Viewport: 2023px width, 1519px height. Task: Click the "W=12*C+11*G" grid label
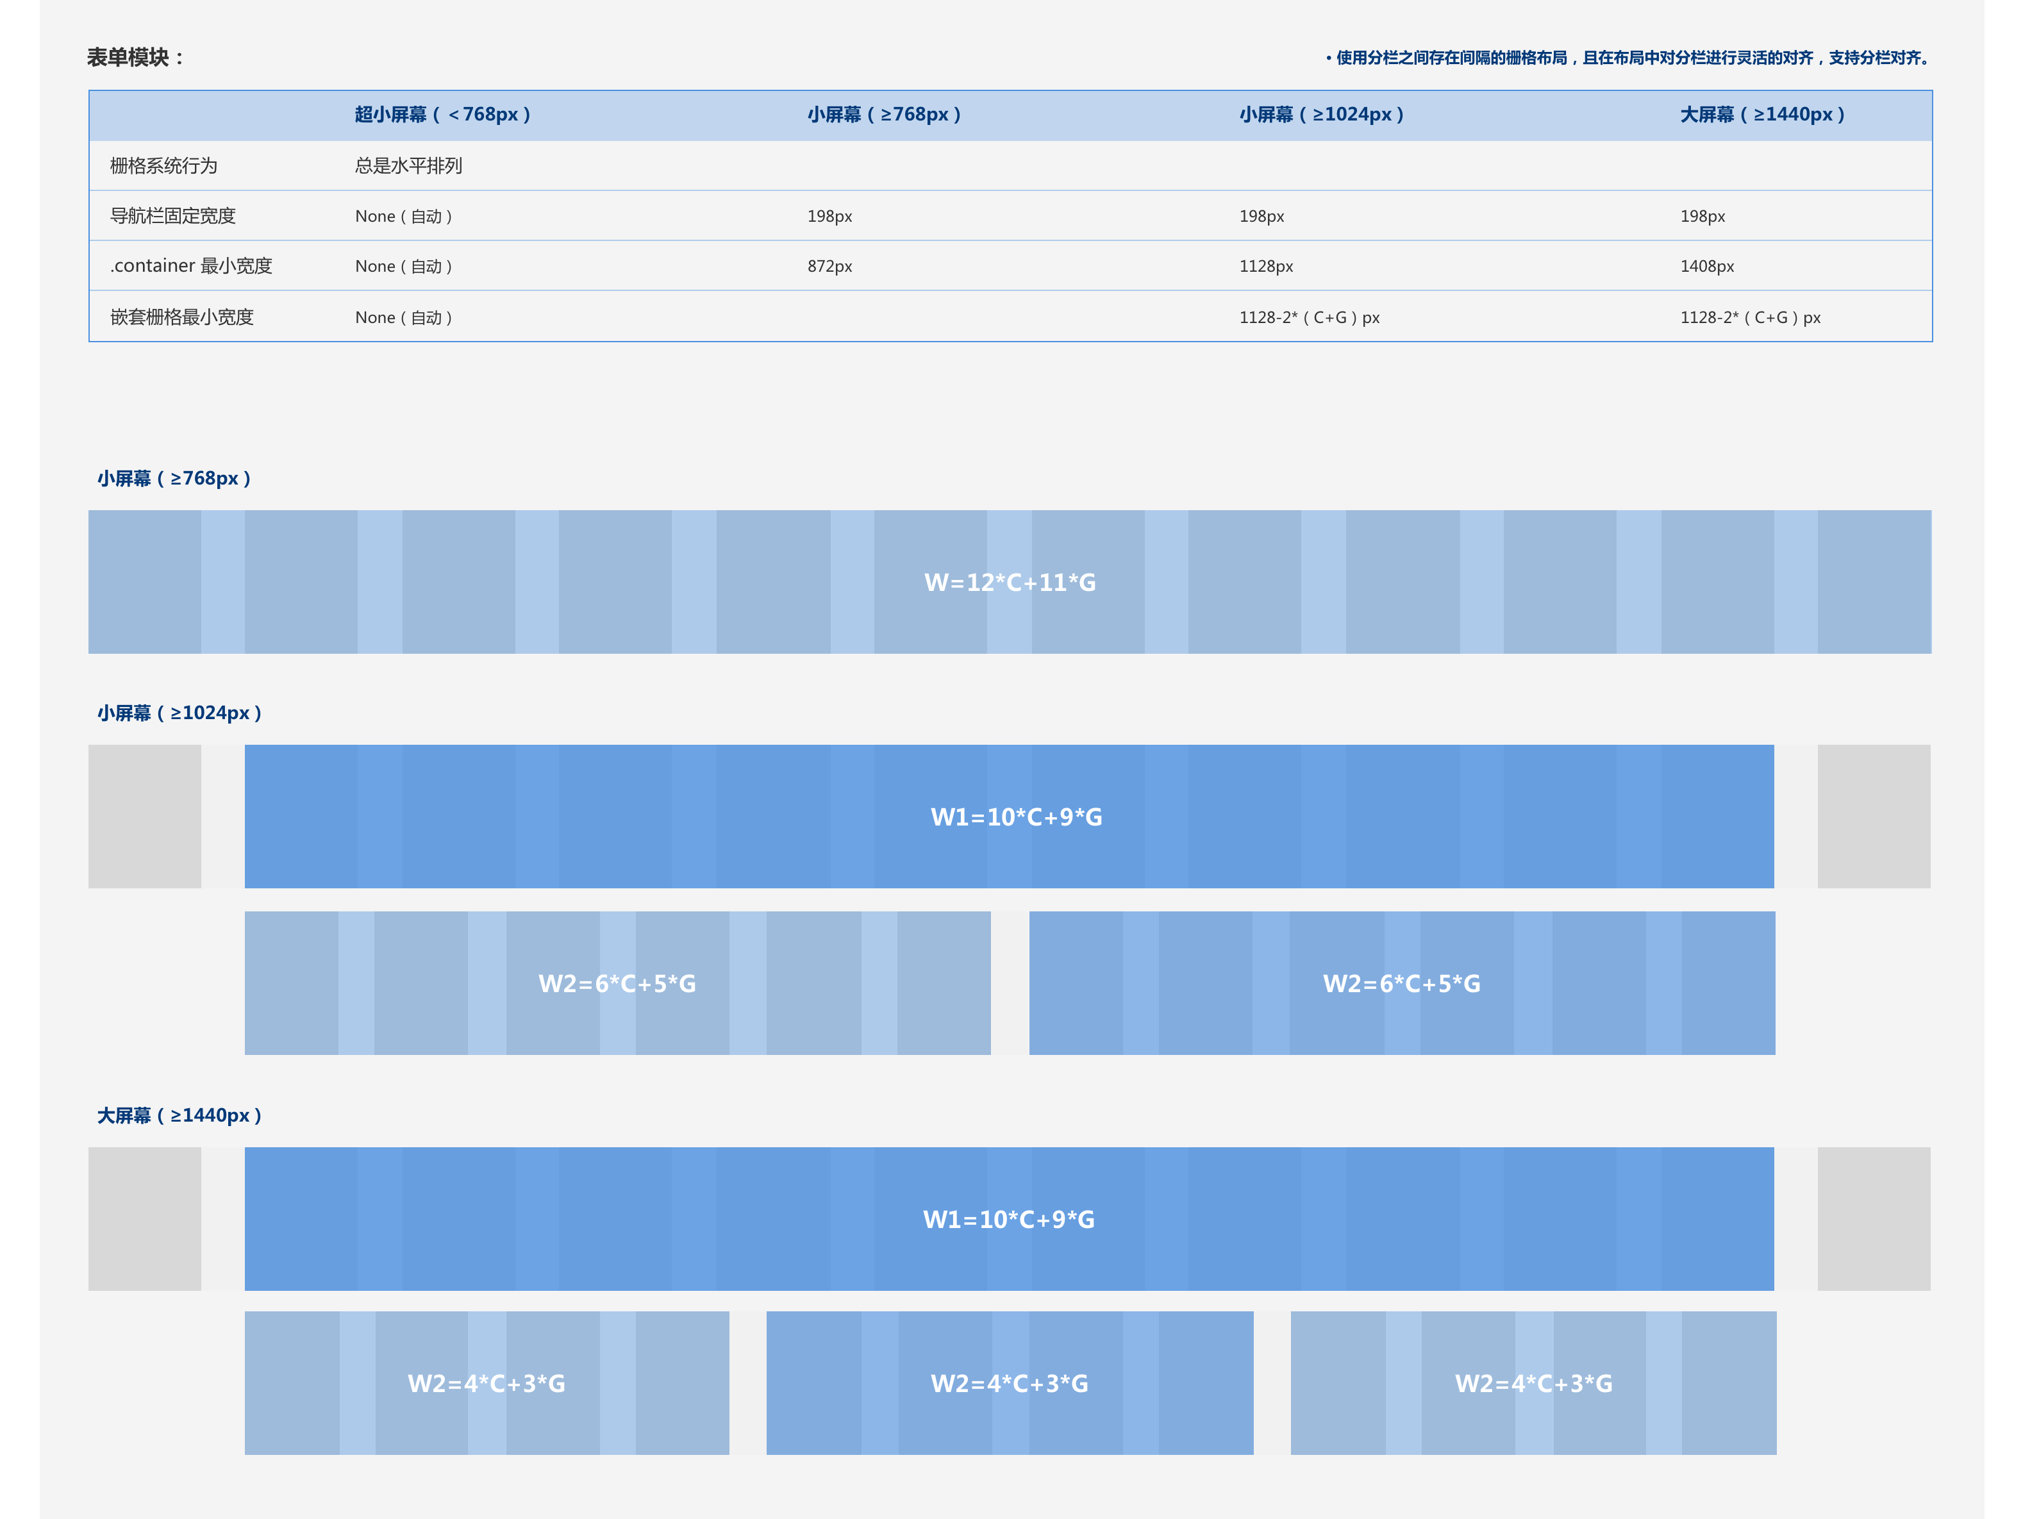pos(1010,583)
